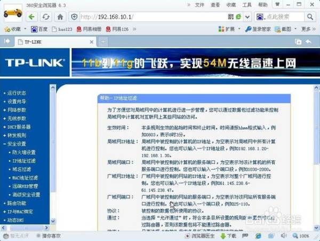Open IP地址过滤 submenu item
Viewport: 320px width, 241px height.
[24, 161]
